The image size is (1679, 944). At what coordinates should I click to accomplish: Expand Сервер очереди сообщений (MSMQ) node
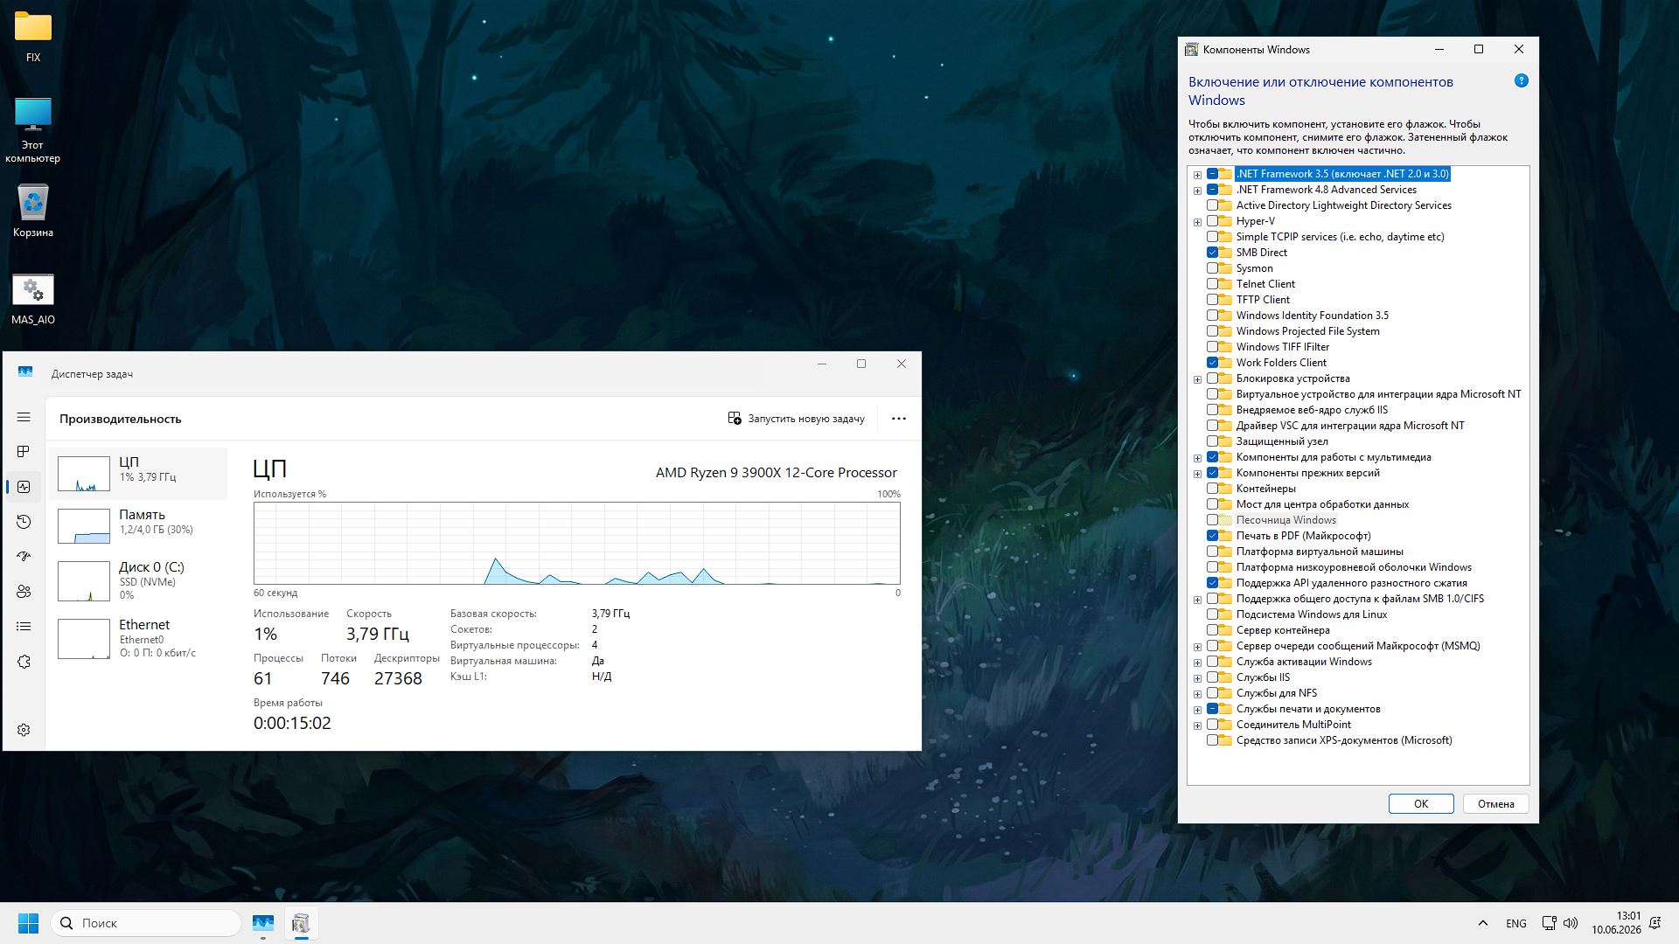click(1197, 647)
